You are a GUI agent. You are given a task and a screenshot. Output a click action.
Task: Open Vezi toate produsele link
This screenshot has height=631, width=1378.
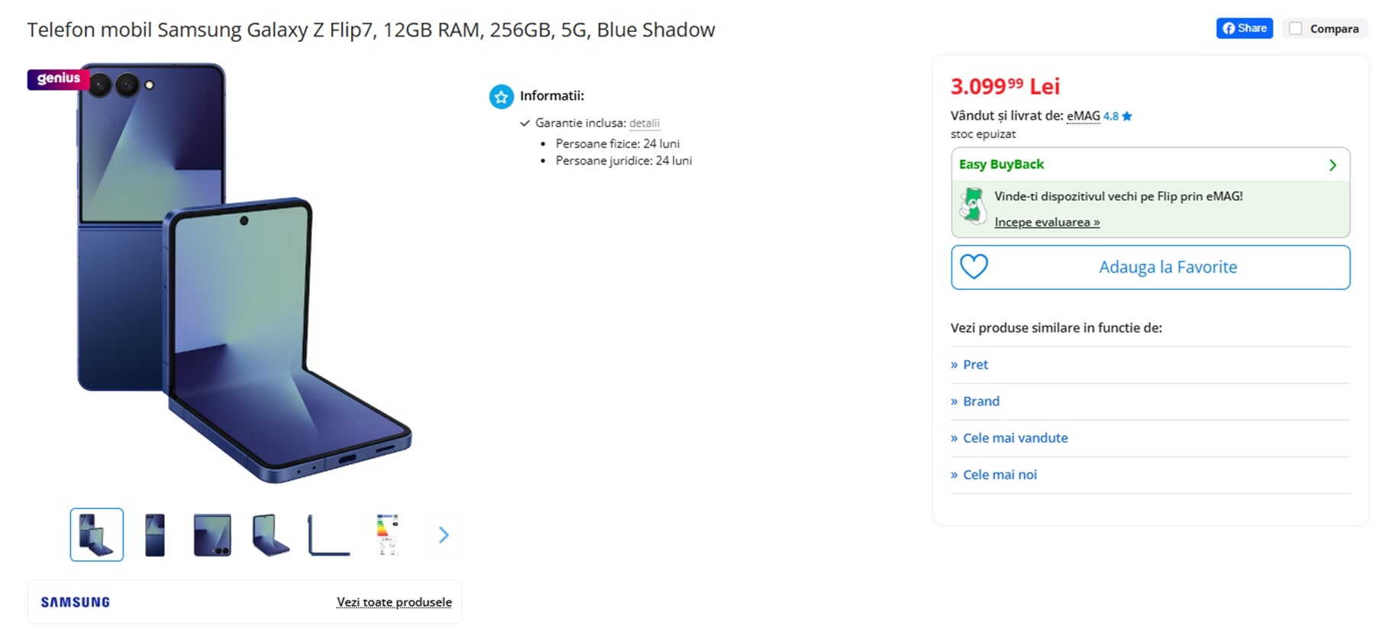tap(394, 602)
